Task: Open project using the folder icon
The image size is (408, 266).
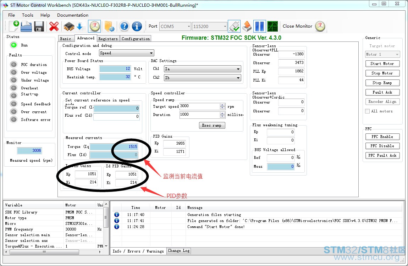Action: pos(26,26)
